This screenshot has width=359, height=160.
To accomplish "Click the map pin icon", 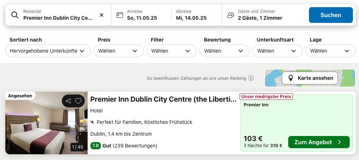I will (291, 78).
